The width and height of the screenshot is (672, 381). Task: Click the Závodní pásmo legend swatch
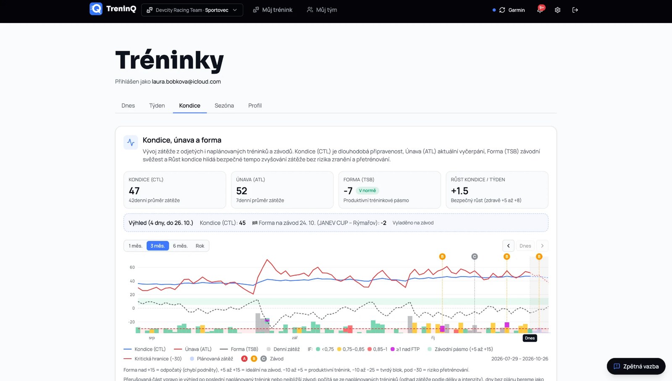[x=430, y=349]
